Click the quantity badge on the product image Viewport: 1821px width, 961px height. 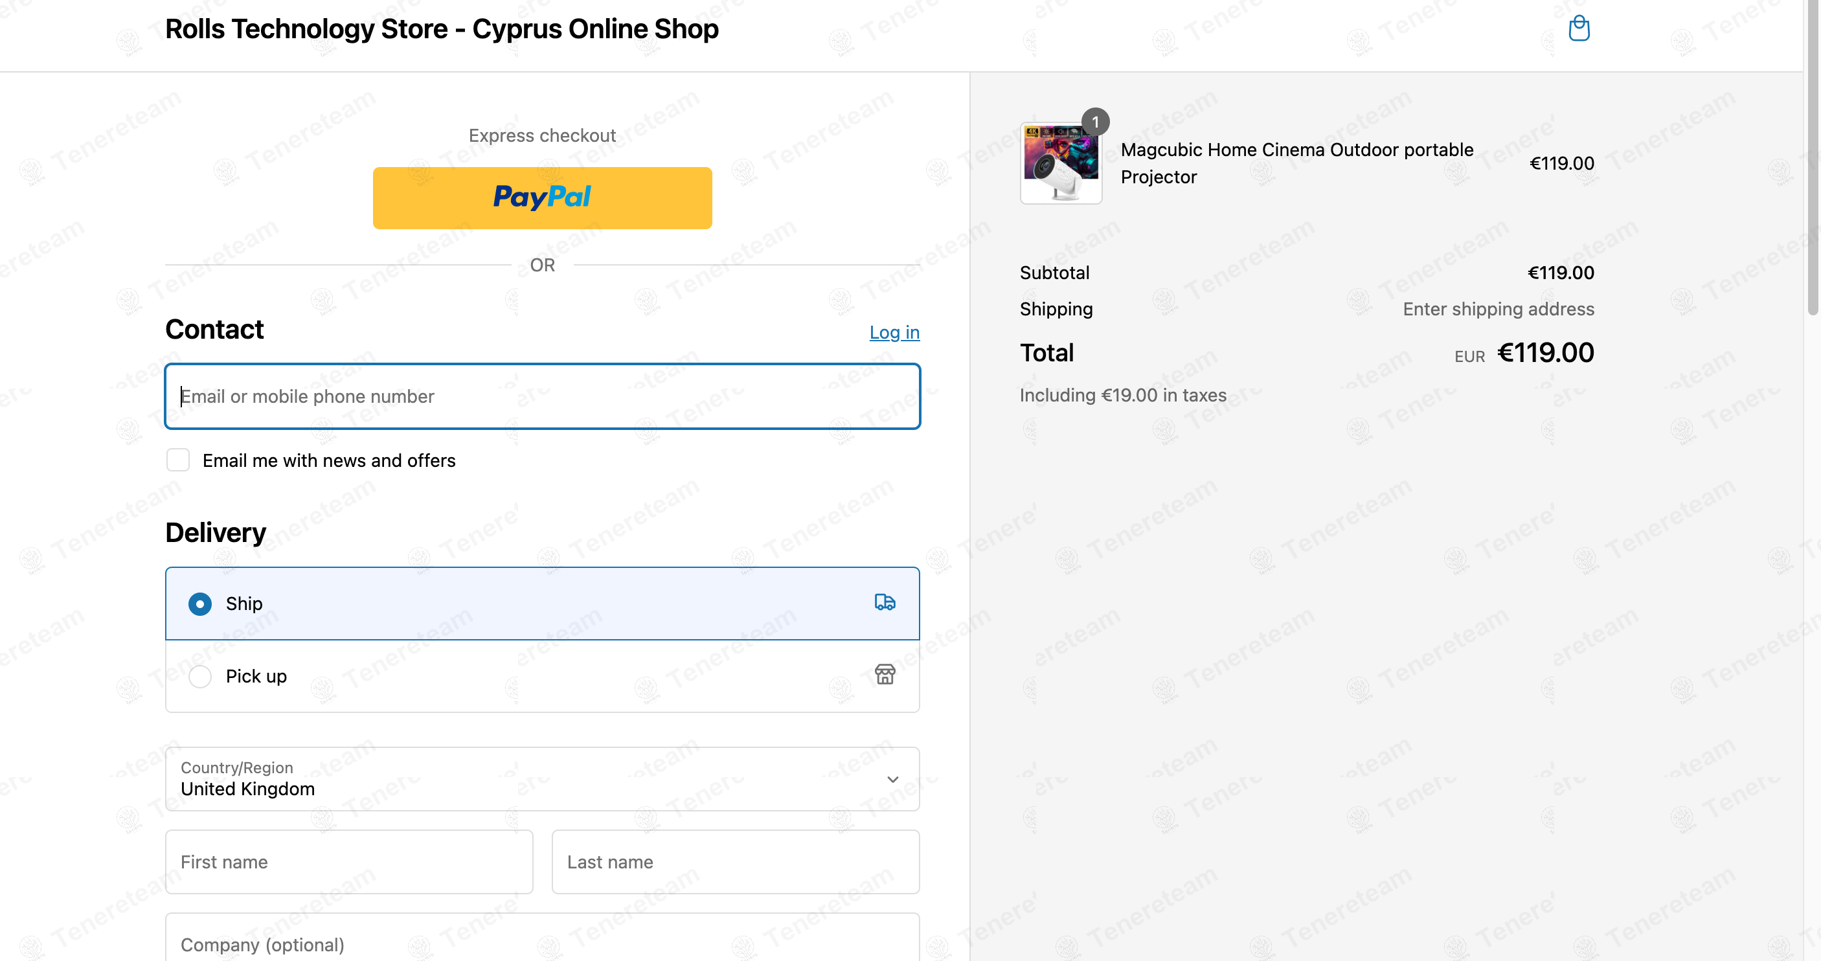click(x=1095, y=122)
